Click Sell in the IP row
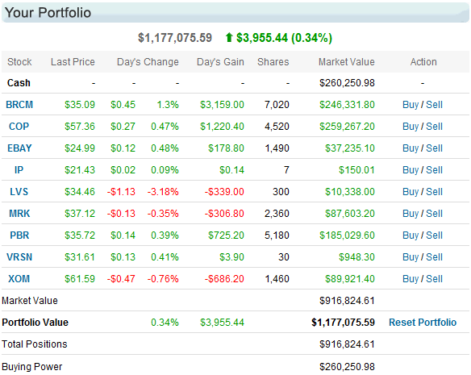The height and width of the screenshot is (375, 471). (435, 170)
